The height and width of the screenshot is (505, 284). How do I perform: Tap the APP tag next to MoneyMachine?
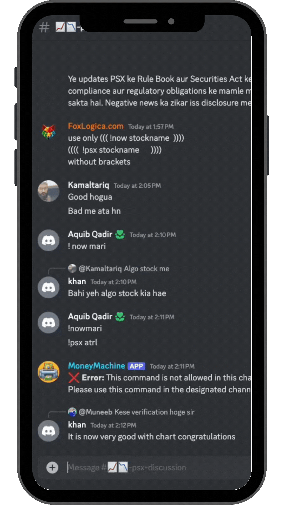pyautogui.click(x=136, y=366)
